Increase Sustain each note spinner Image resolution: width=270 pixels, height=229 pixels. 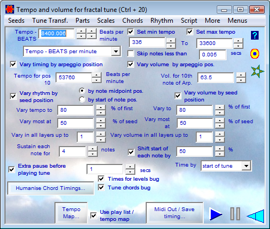pos(93,149)
